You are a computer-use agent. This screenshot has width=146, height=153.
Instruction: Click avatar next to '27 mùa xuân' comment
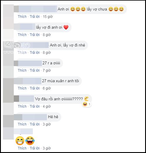[x=8, y=90]
